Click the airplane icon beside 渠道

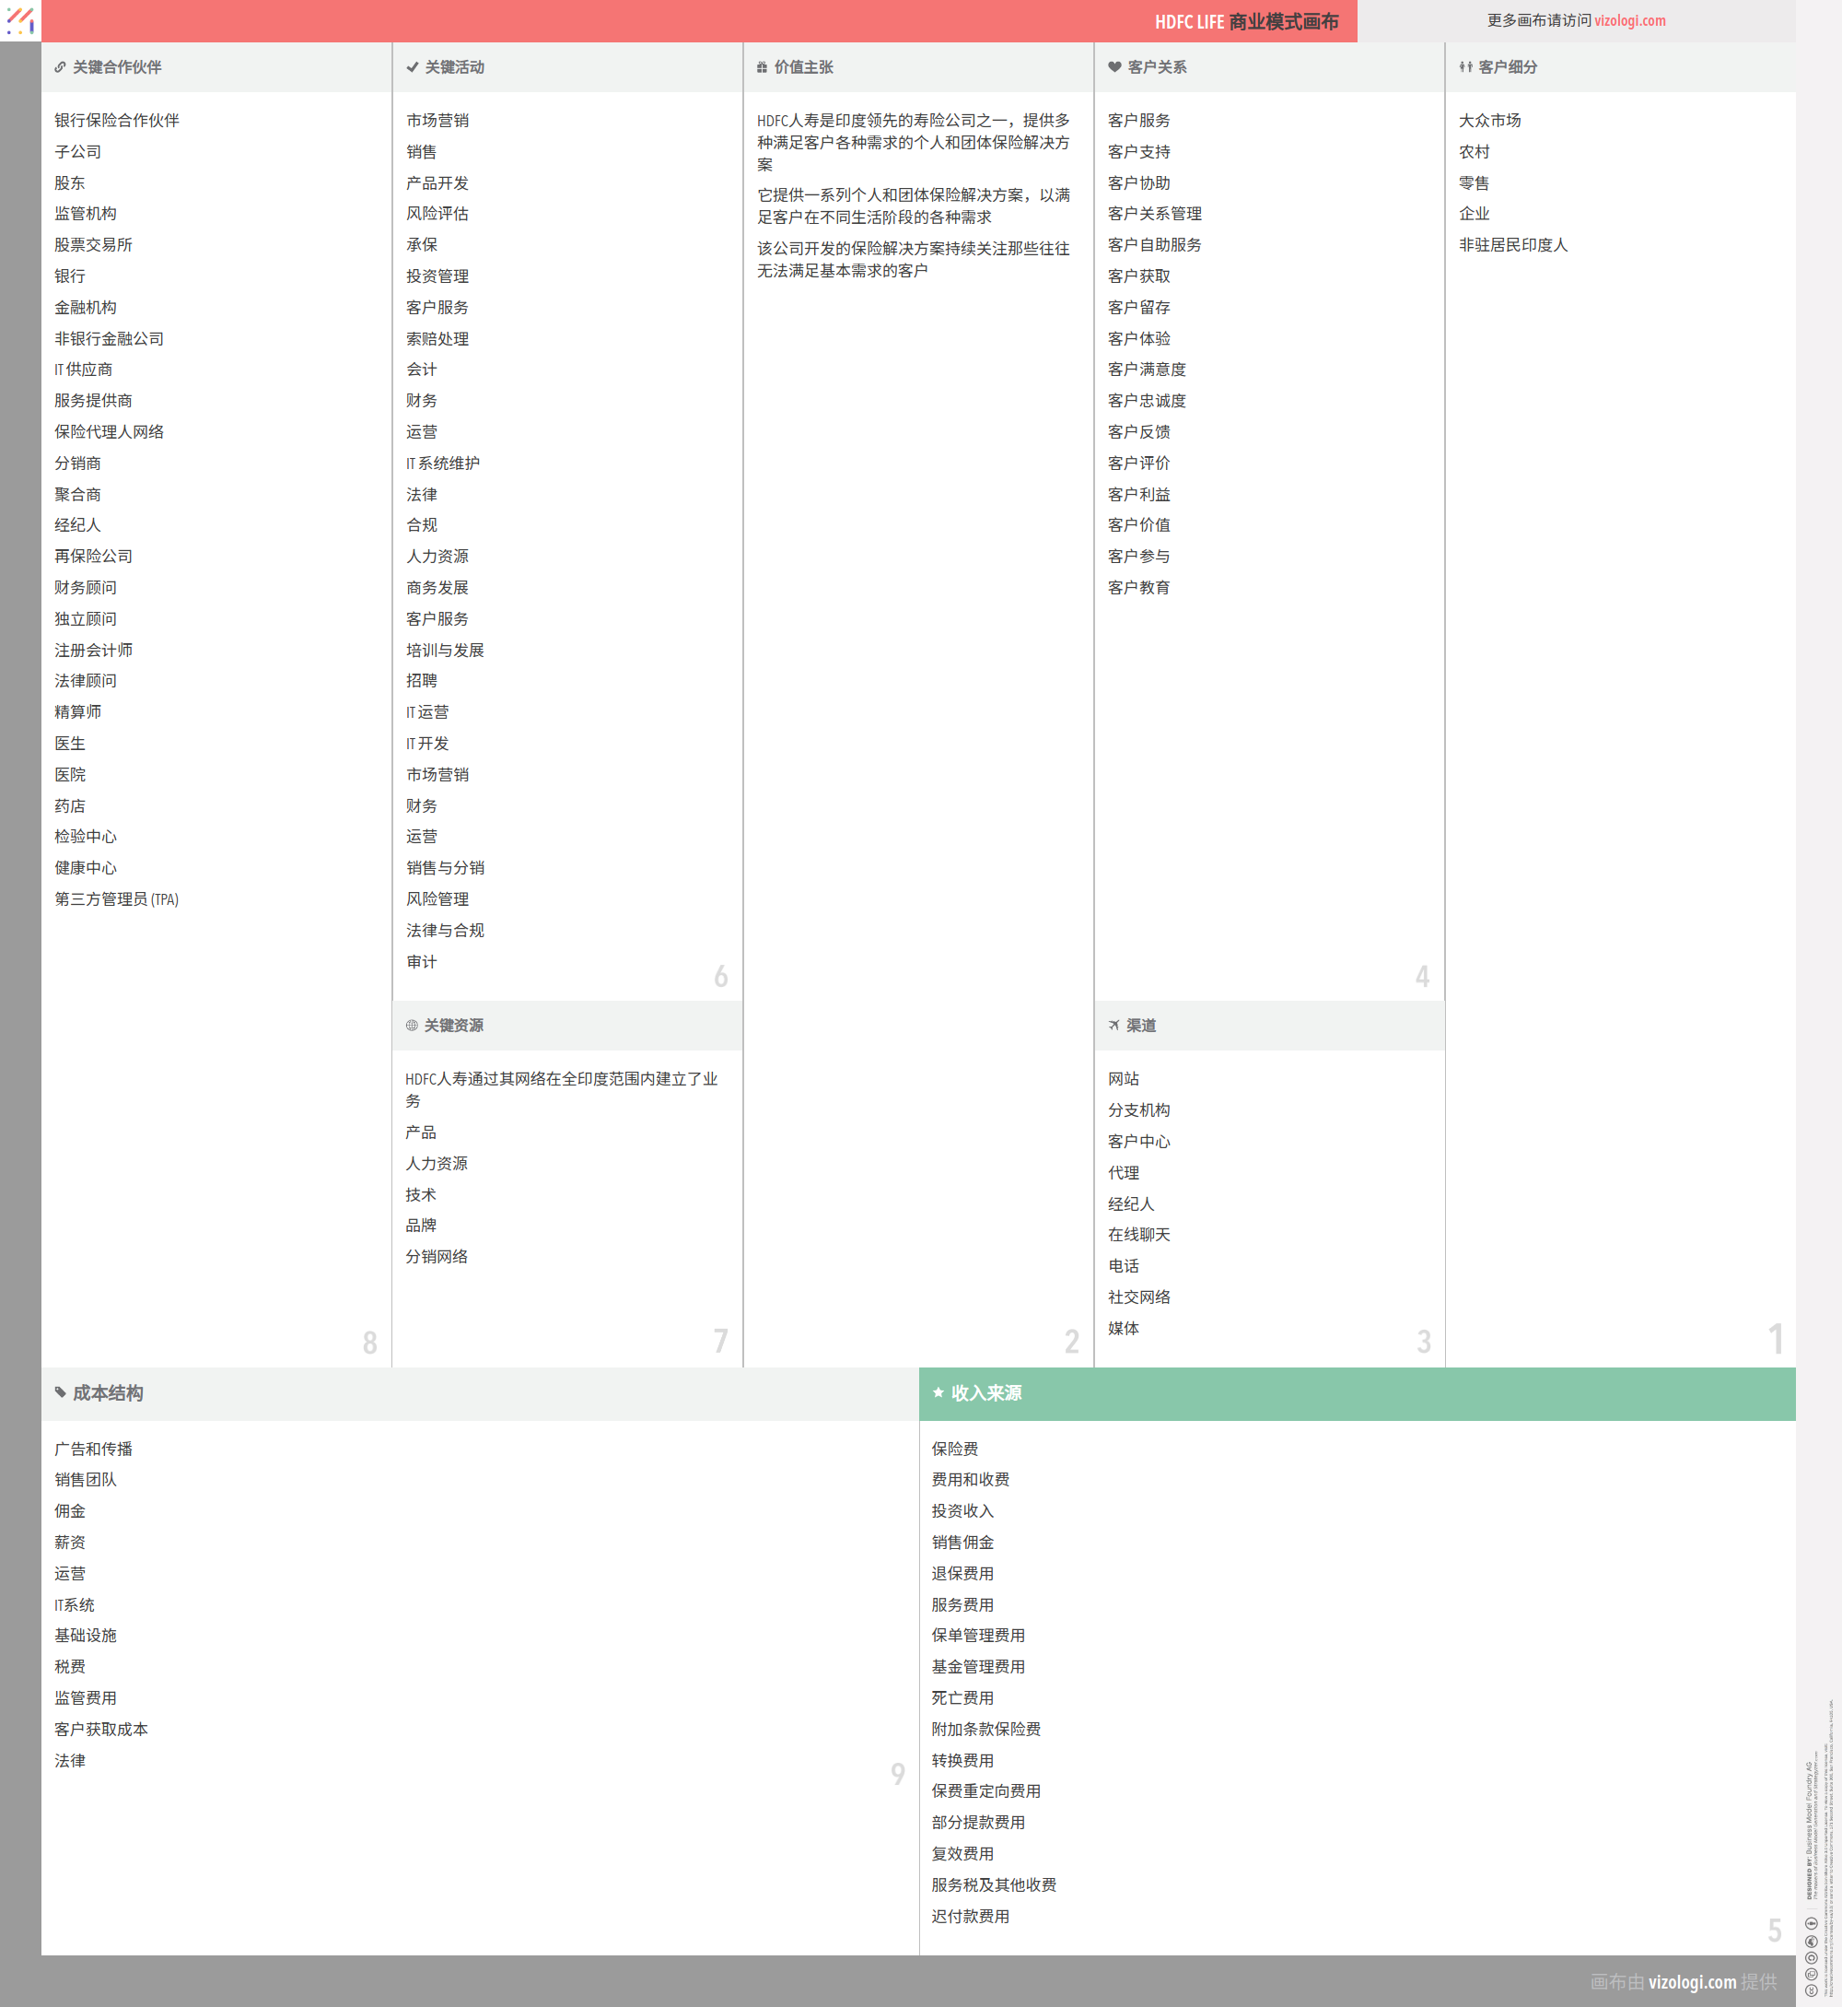pyautogui.click(x=1113, y=1026)
